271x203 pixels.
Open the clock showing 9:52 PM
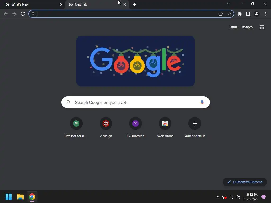[x=251, y=197]
